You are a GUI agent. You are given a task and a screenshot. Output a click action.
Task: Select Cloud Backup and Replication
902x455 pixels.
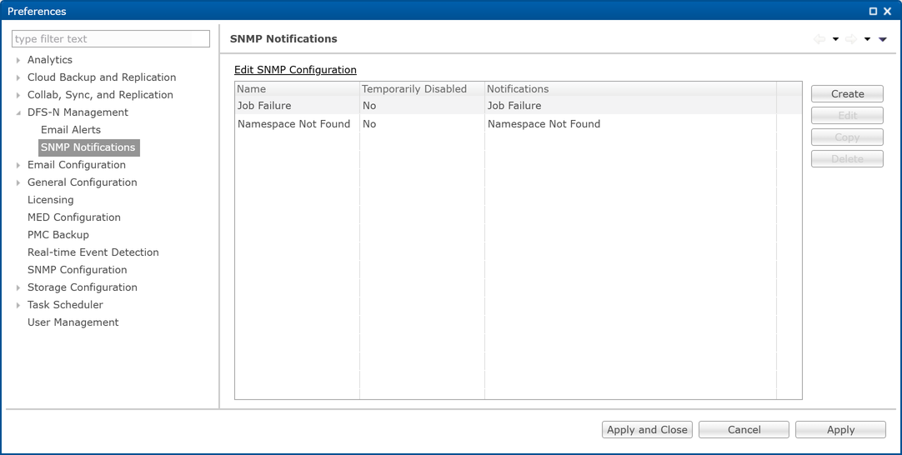tap(102, 77)
